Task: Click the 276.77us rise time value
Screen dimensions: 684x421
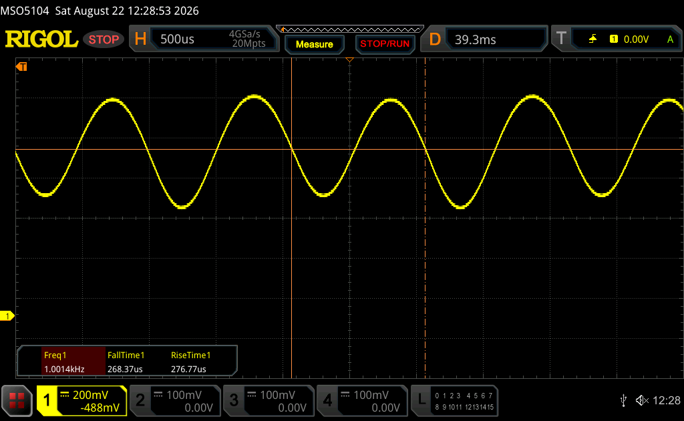Action: tap(188, 369)
